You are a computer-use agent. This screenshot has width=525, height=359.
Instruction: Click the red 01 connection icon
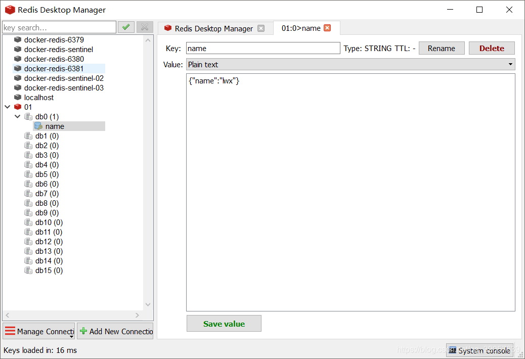coord(18,107)
